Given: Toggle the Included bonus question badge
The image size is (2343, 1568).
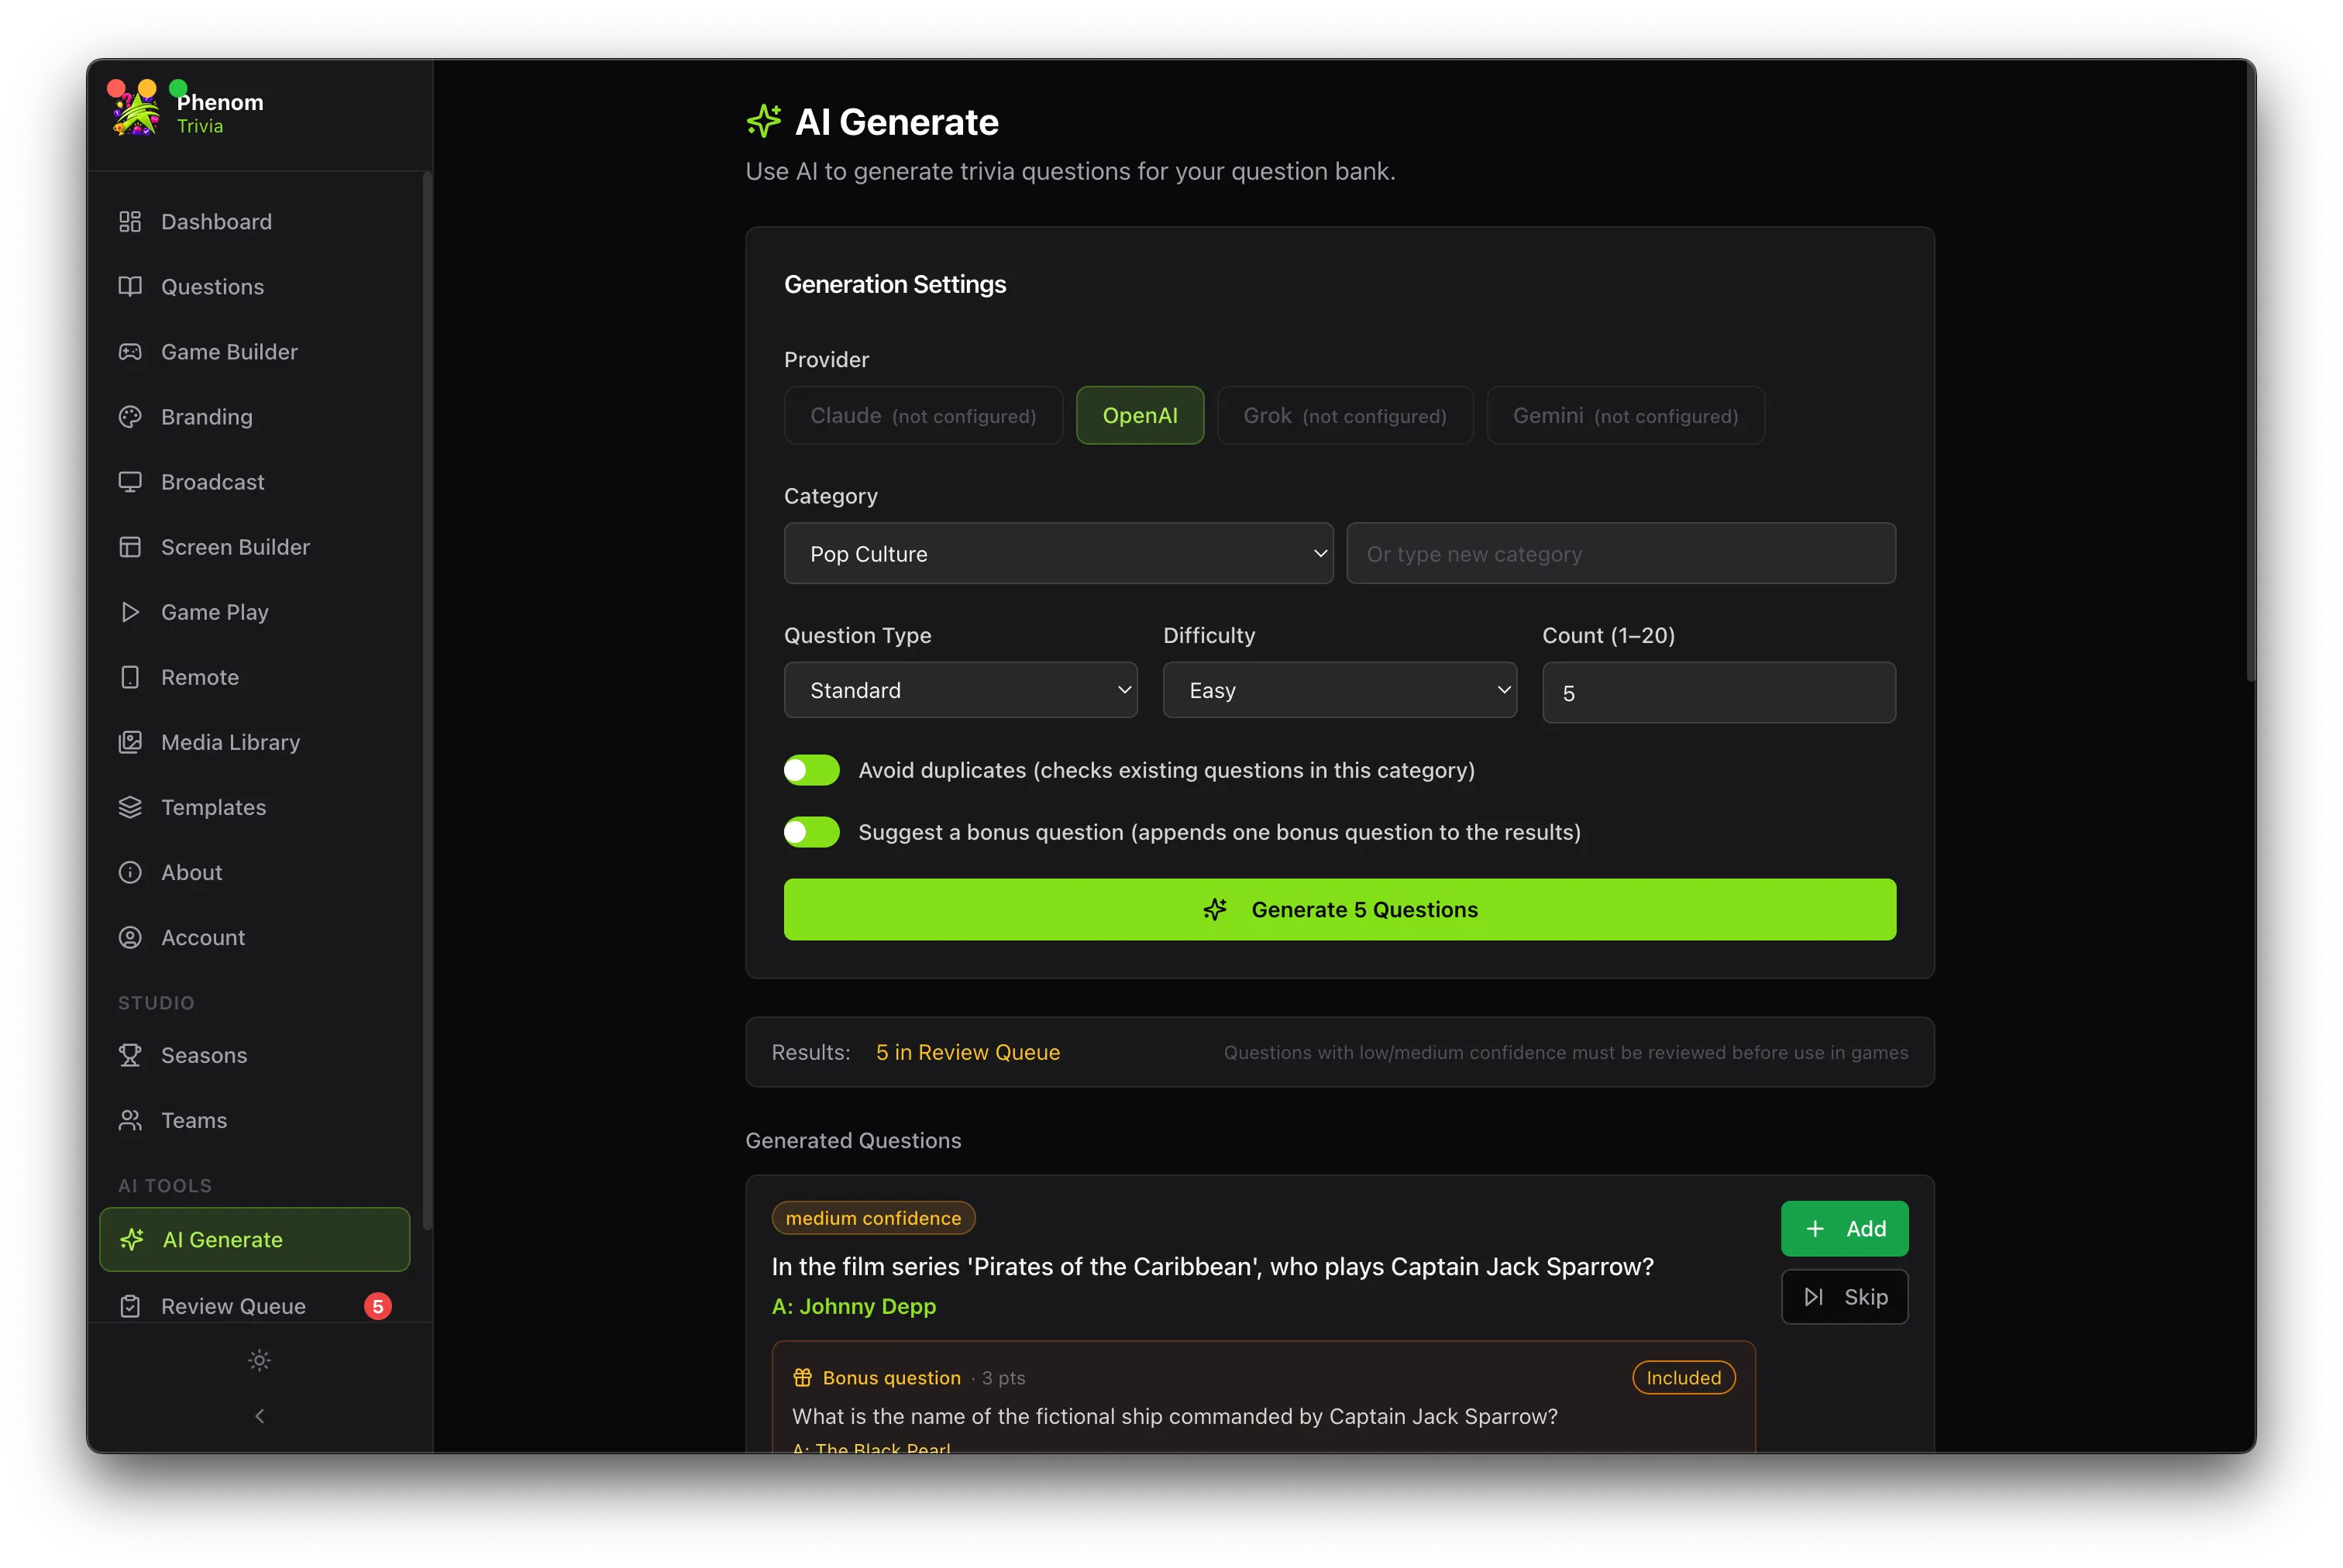Looking at the screenshot, I should [1683, 1377].
